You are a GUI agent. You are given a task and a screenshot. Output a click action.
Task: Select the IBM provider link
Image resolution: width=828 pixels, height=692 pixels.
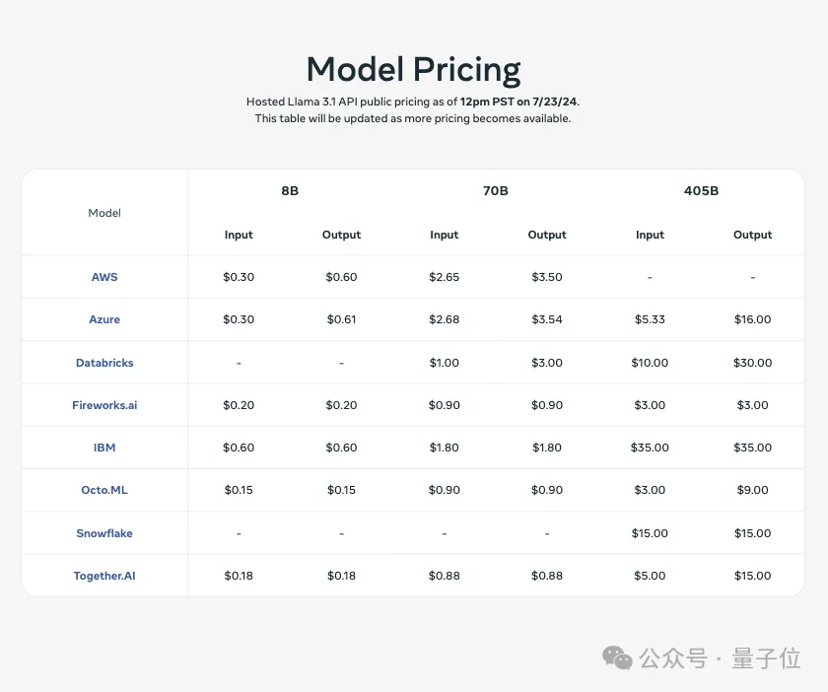point(104,448)
